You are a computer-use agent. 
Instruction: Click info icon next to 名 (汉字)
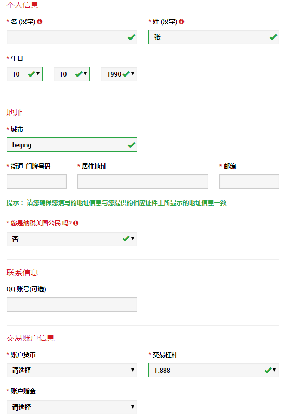[40, 22]
